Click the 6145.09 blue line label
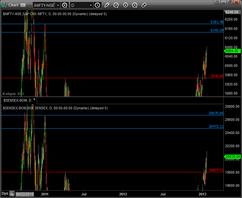 [217, 30]
